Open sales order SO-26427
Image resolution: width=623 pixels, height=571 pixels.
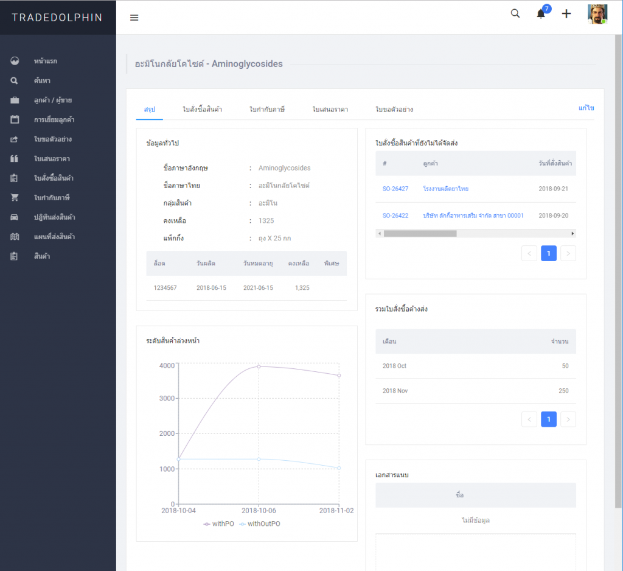(x=395, y=189)
